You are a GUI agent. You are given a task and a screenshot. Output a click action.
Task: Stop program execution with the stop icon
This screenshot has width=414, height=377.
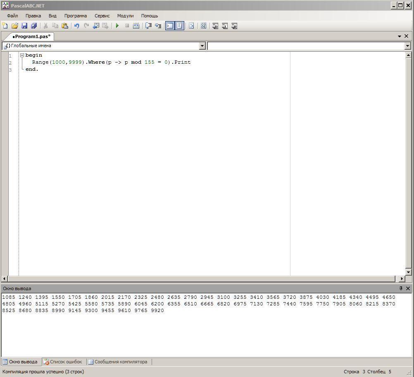coord(127,26)
